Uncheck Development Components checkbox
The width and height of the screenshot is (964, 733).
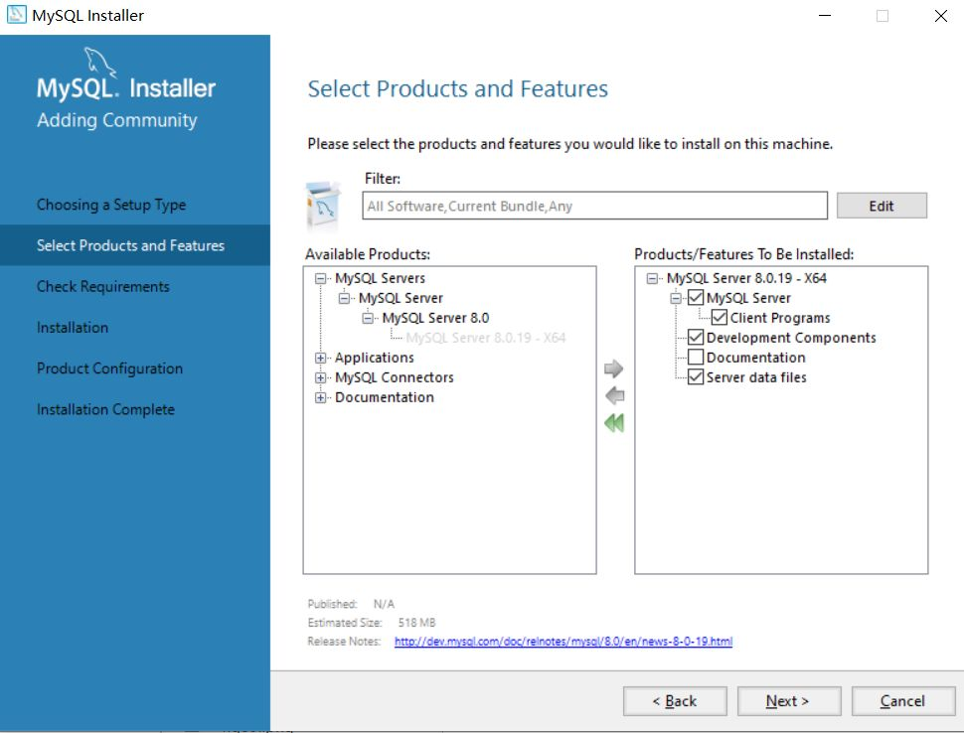[696, 338]
